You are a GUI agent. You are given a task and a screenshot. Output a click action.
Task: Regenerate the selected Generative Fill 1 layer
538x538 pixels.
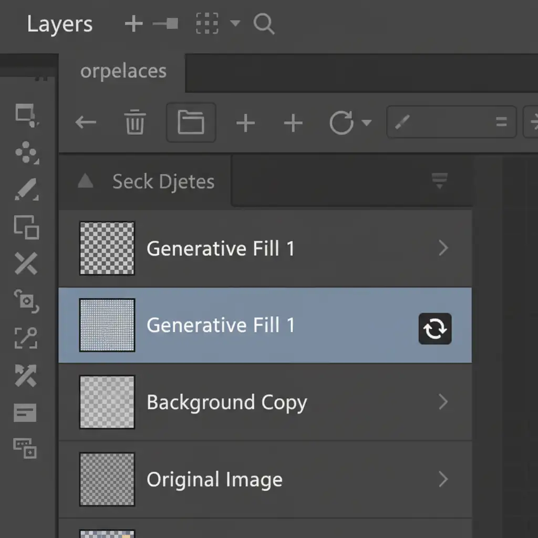[x=434, y=329]
